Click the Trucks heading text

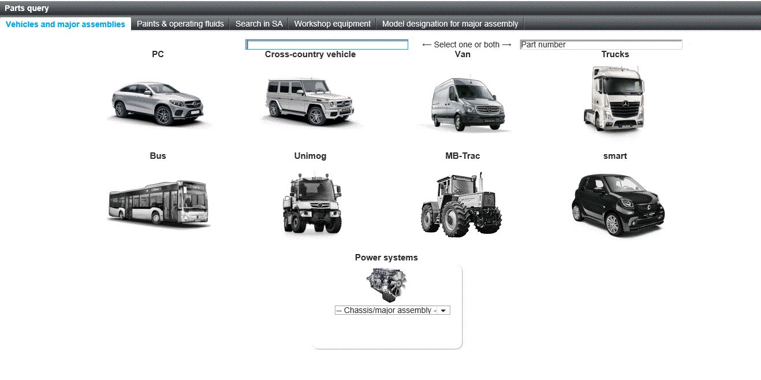[x=615, y=54]
